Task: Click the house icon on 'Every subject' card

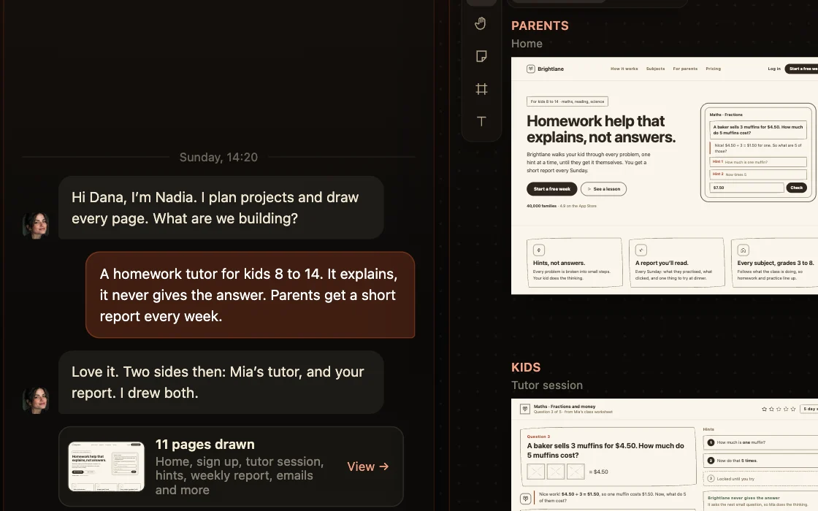Action: [744, 250]
